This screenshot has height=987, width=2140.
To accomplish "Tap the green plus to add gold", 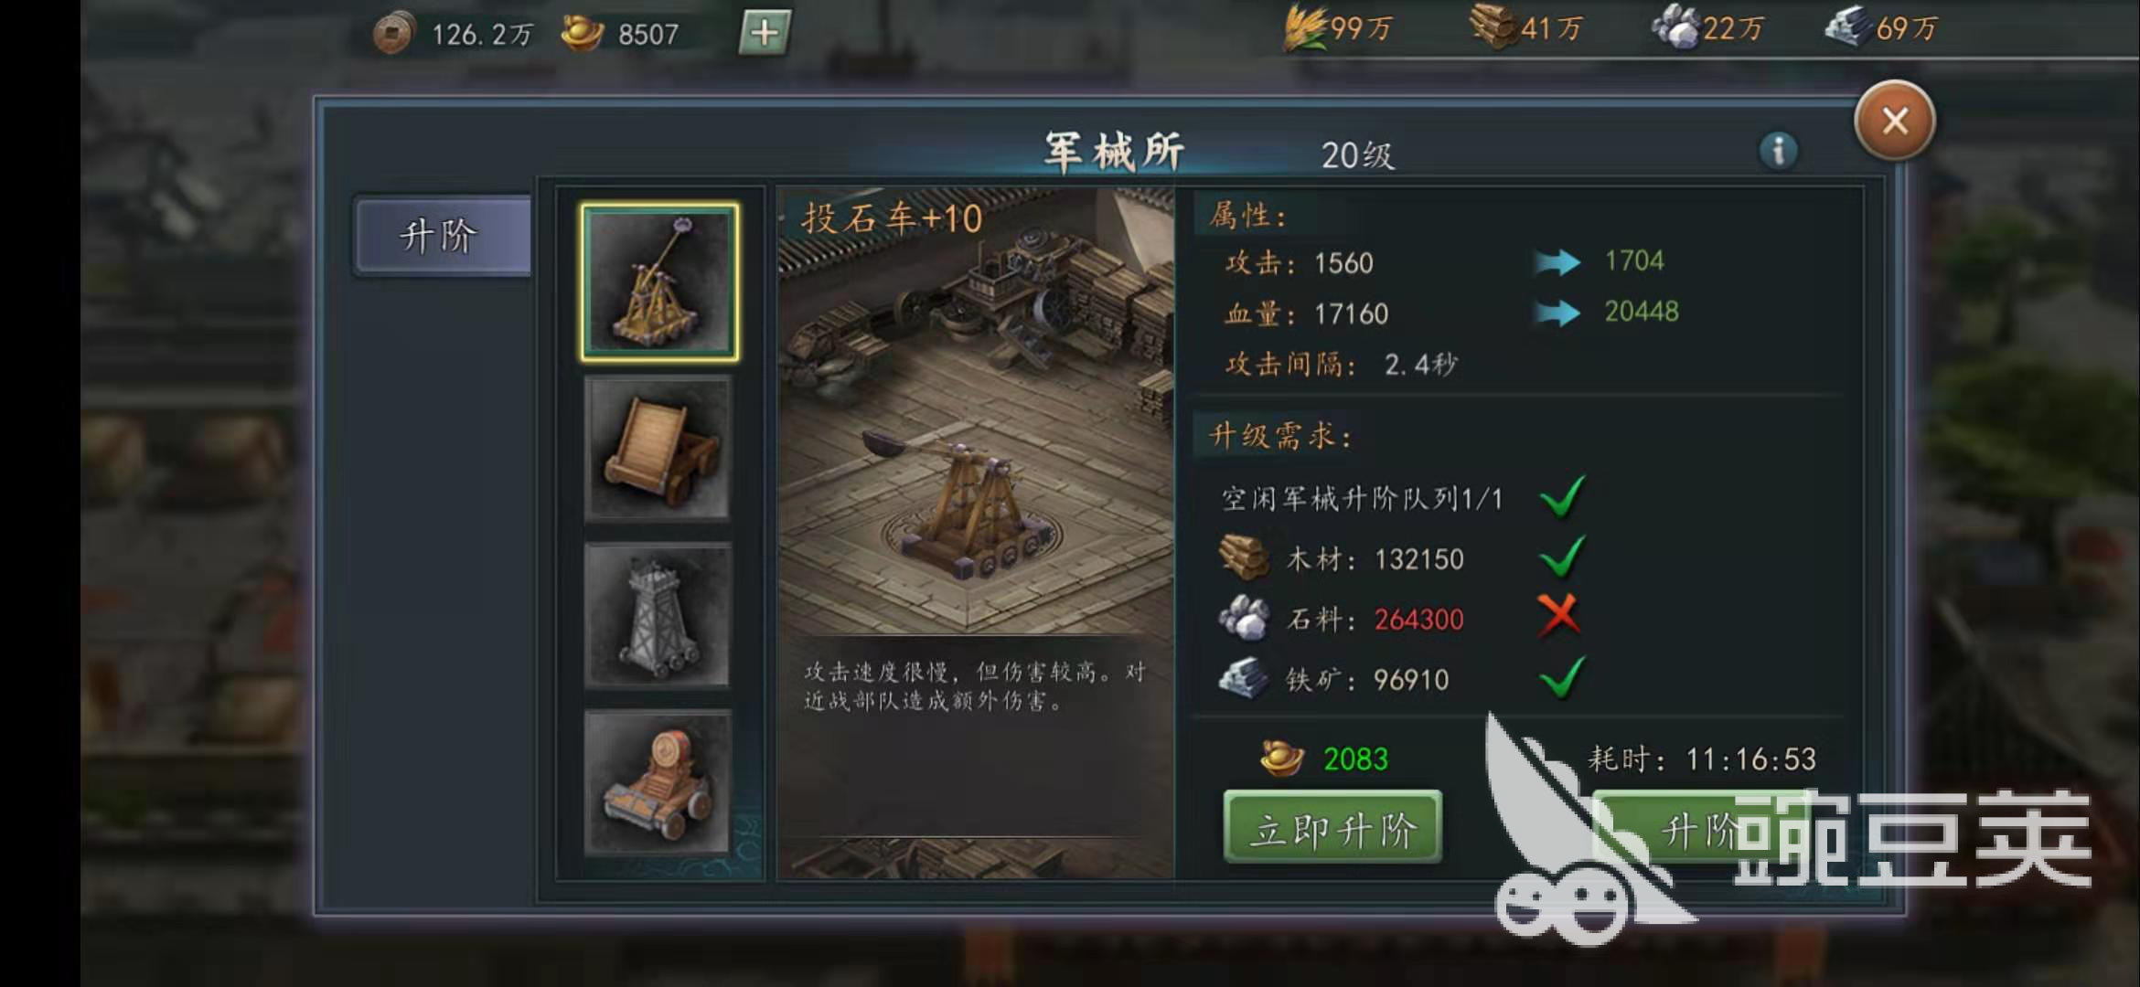I will [764, 34].
